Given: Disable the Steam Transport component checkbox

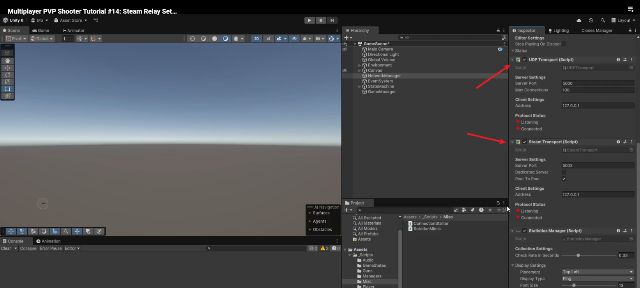Looking at the screenshot, I should pyautogui.click(x=525, y=142).
